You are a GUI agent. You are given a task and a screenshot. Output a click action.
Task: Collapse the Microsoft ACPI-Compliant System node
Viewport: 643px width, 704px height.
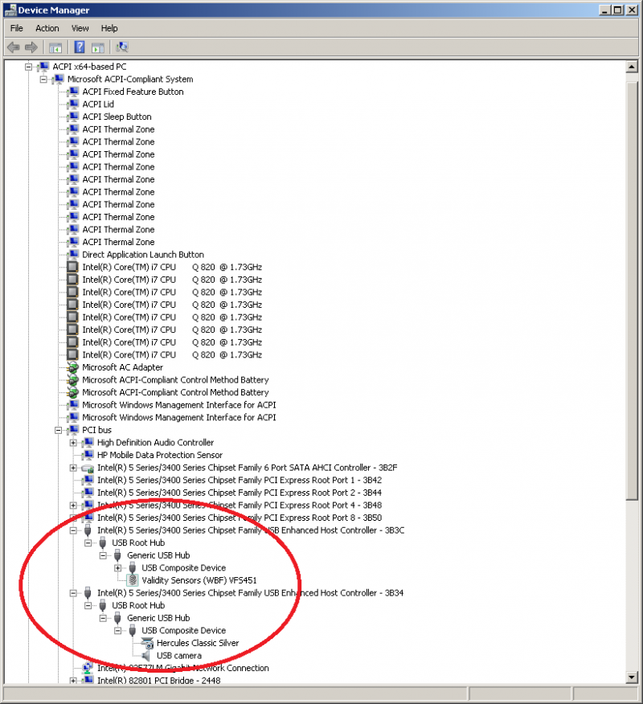pos(43,79)
